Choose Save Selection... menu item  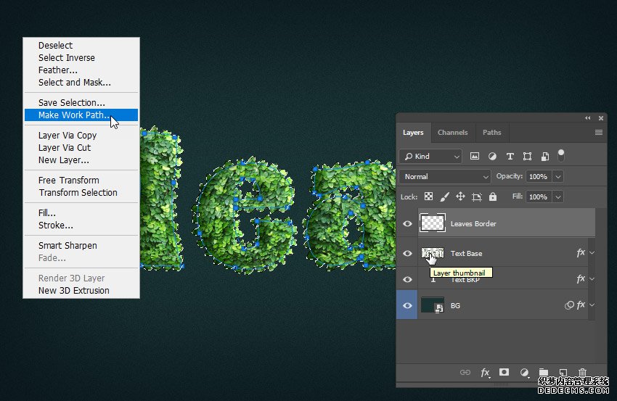click(x=81, y=103)
